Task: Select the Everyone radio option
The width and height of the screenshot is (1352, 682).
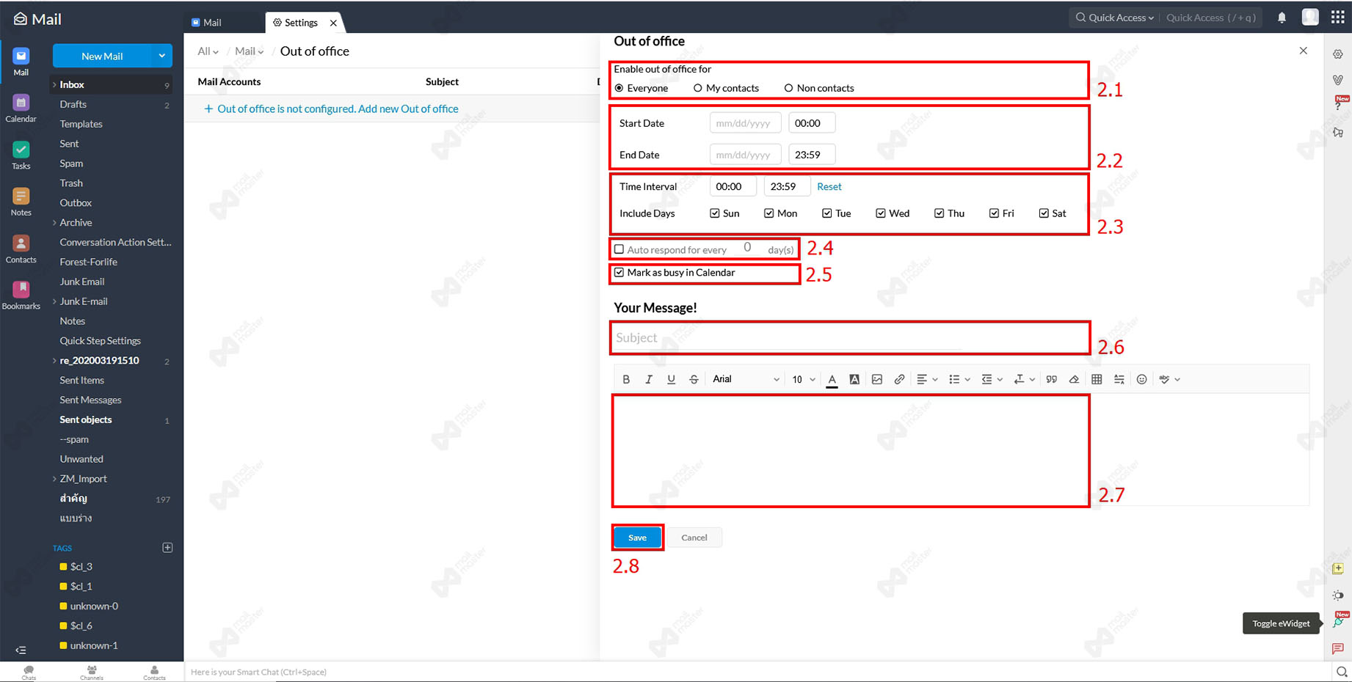Action: click(x=619, y=88)
